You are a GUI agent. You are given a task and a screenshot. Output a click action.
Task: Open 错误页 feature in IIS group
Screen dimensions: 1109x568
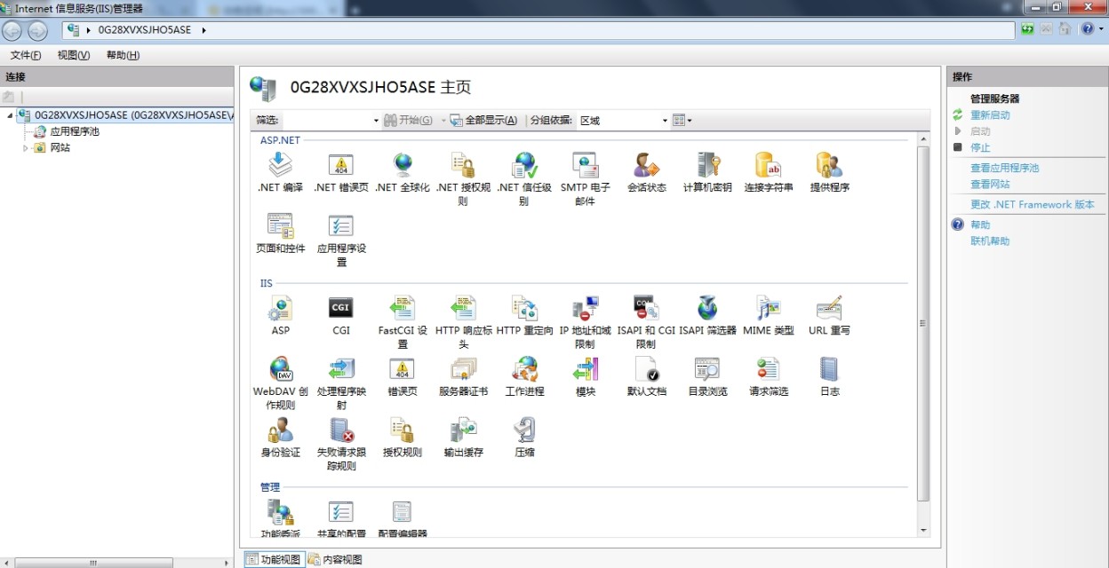tap(403, 376)
